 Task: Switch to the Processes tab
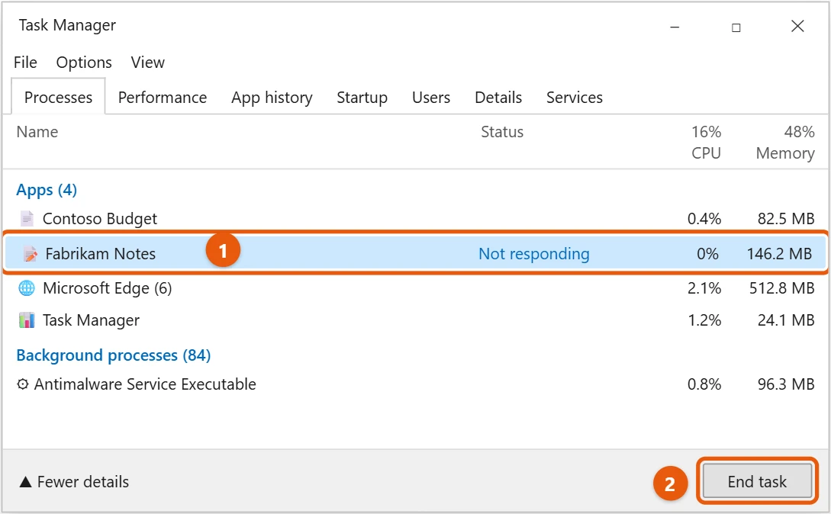click(x=58, y=97)
